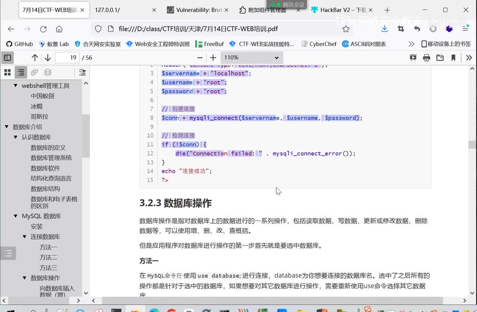
Task: Collapse the 数据库操作 outline node
Action: point(25,278)
